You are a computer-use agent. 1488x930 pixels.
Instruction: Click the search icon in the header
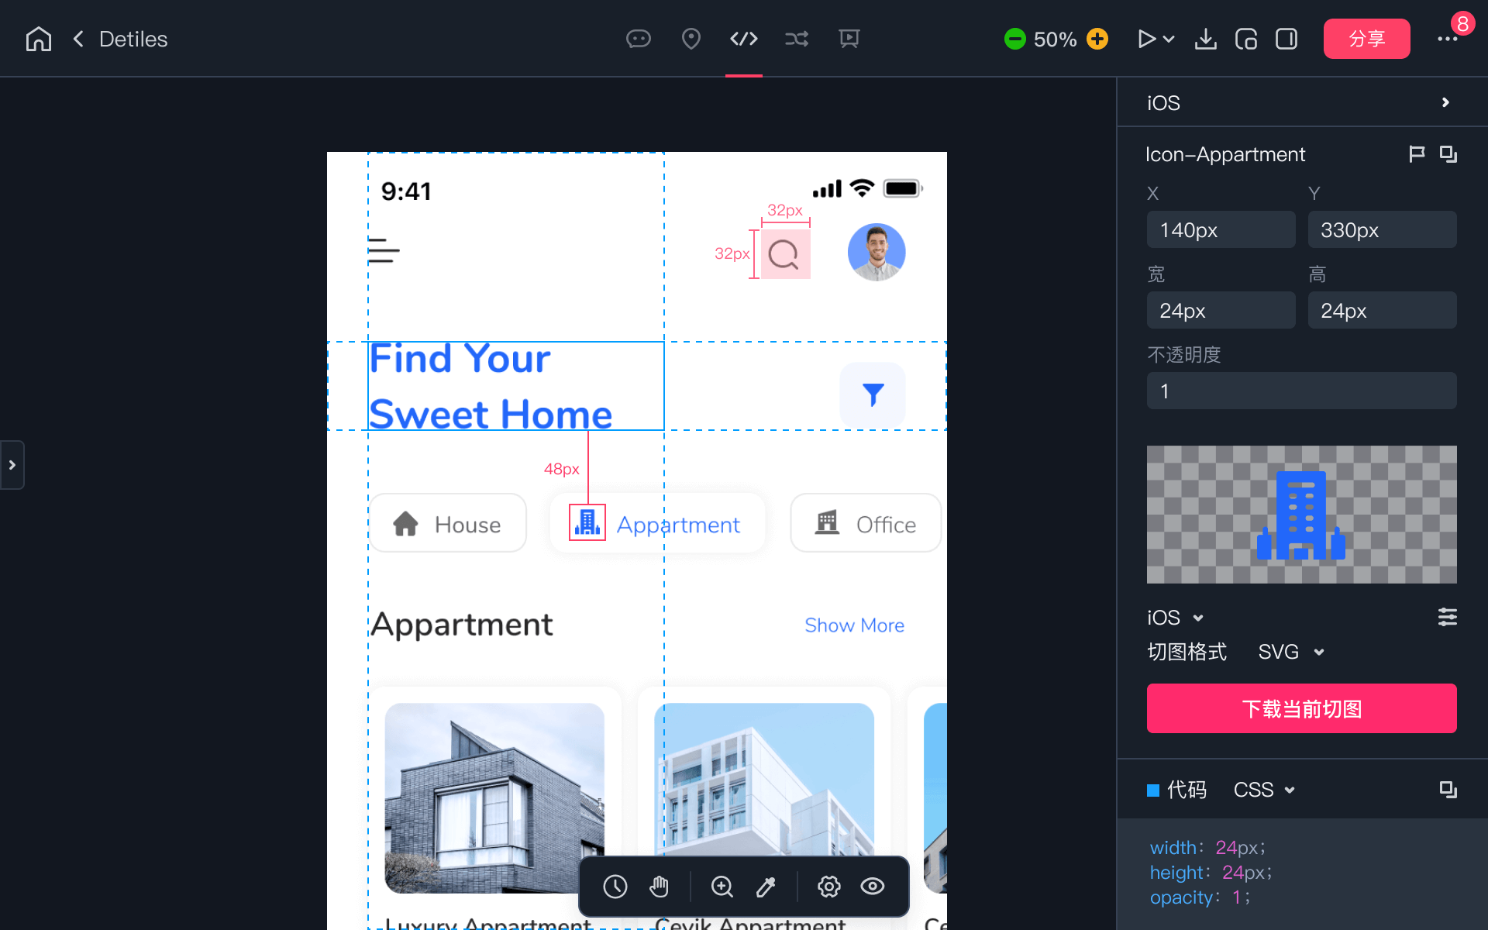coord(783,254)
